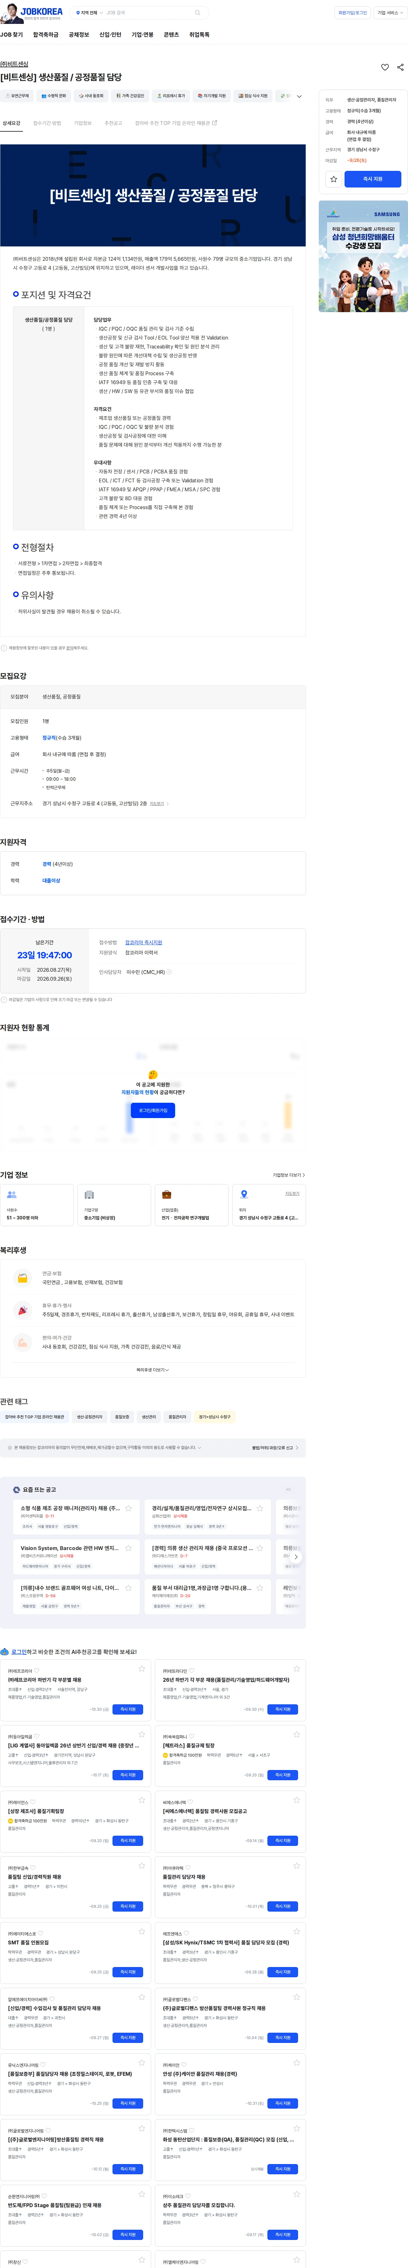Select the 리프레시 휴가 benefit tag

click(x=171, y=96)
